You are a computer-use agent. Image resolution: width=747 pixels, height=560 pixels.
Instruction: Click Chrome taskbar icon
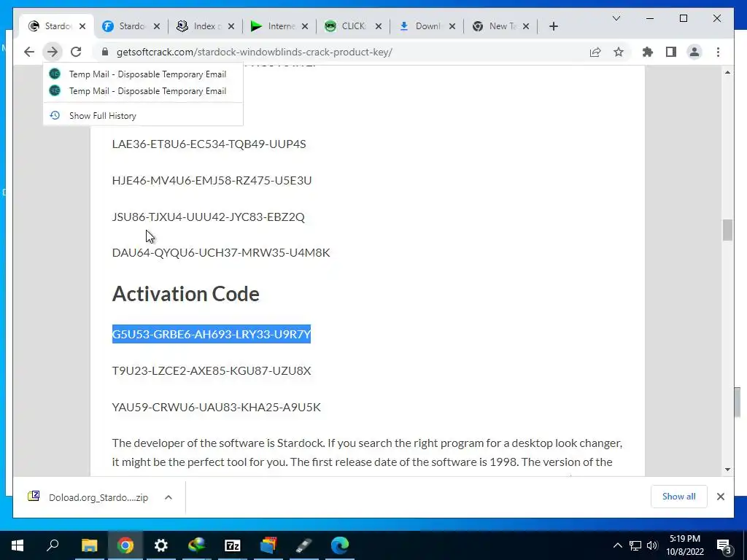tap(125, 545)
